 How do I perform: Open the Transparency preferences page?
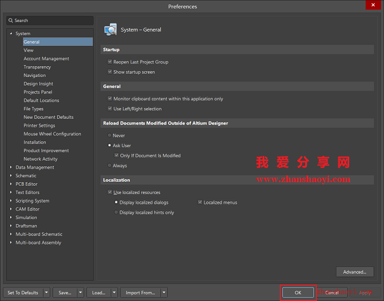[37, 67]
